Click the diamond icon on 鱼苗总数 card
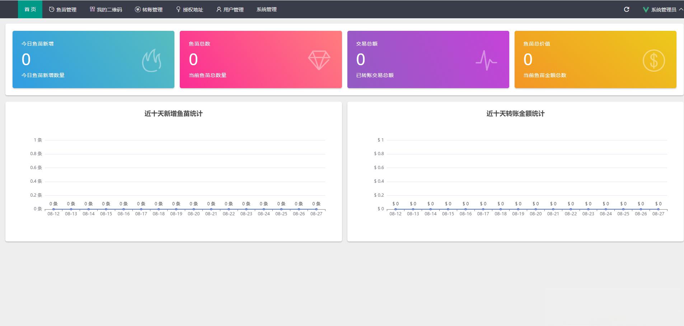 click(x=319, y=60)
